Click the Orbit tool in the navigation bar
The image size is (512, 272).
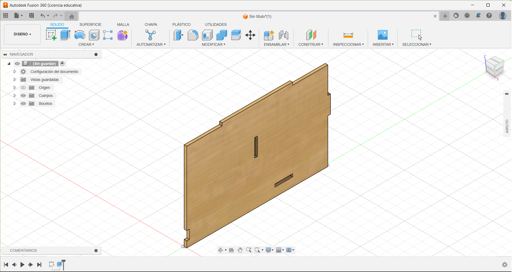[x=221, y=250]
